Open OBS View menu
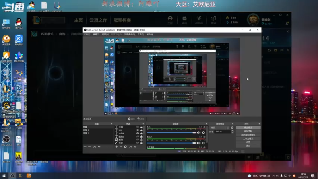The height and width of the screenshot is (179, 318). 105,35
